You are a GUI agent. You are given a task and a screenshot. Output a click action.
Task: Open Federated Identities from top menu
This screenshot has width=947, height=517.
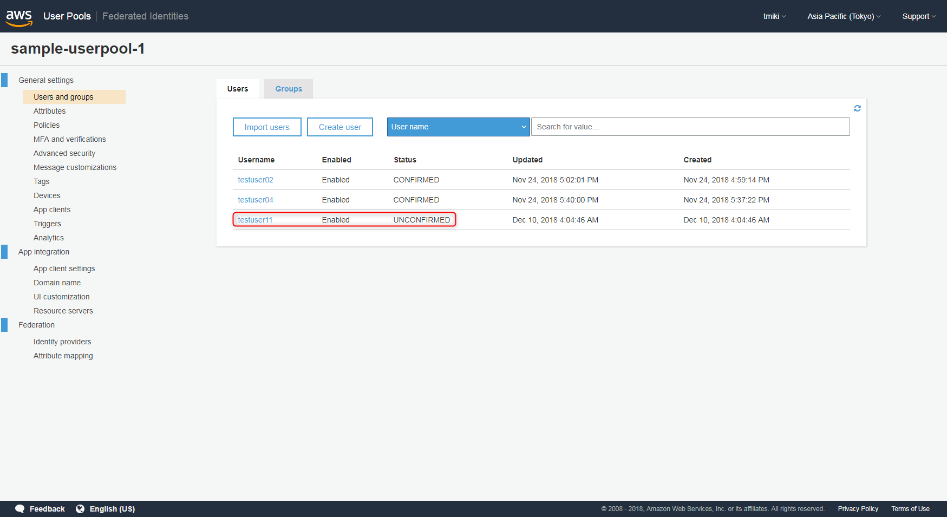coord(145,16)
